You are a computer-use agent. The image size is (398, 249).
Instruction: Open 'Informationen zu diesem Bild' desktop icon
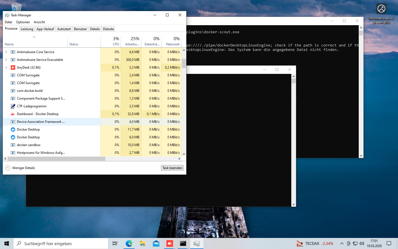[x=381, y=14]
